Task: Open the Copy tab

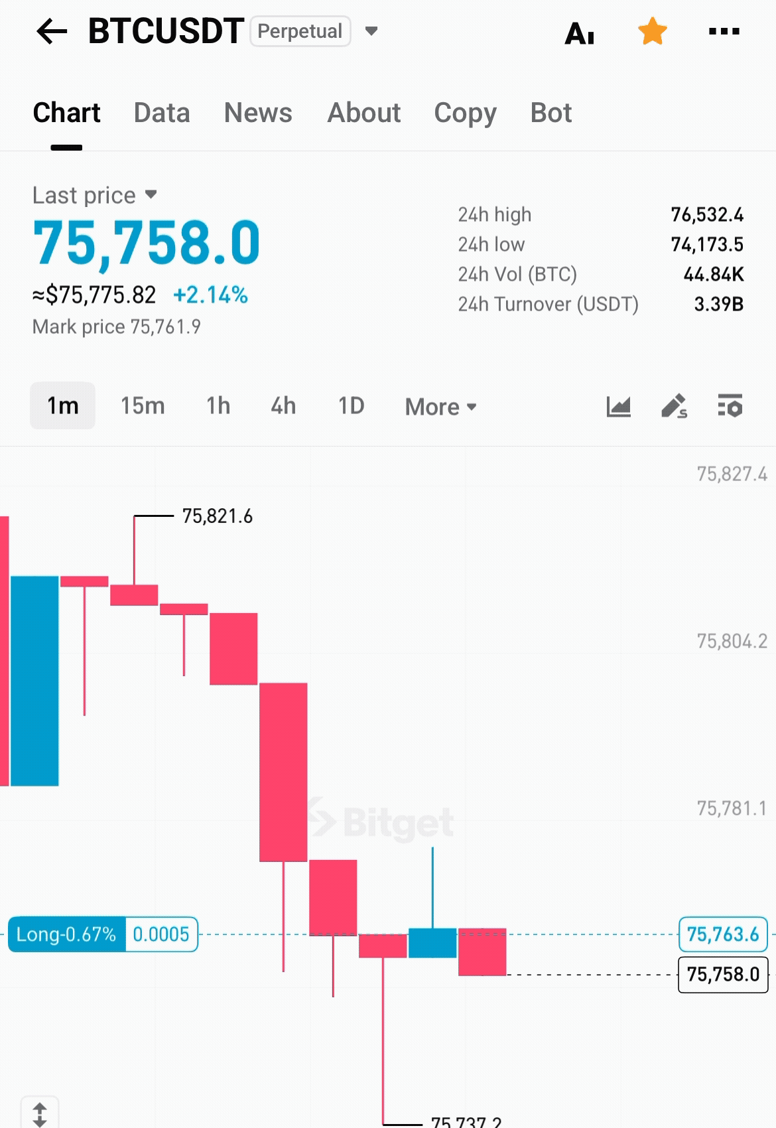Action: tap(465, 113)
